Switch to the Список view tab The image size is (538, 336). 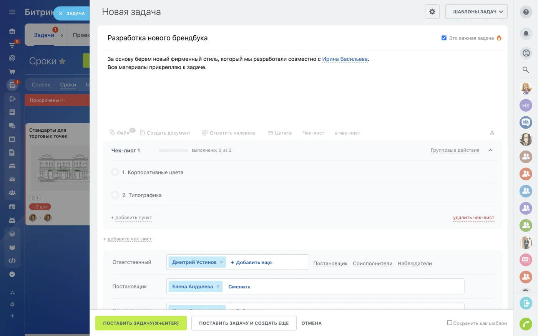41,84
